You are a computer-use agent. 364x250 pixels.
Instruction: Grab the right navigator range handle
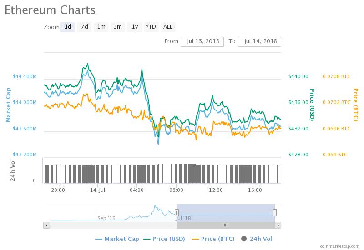[x=275, y=212]
